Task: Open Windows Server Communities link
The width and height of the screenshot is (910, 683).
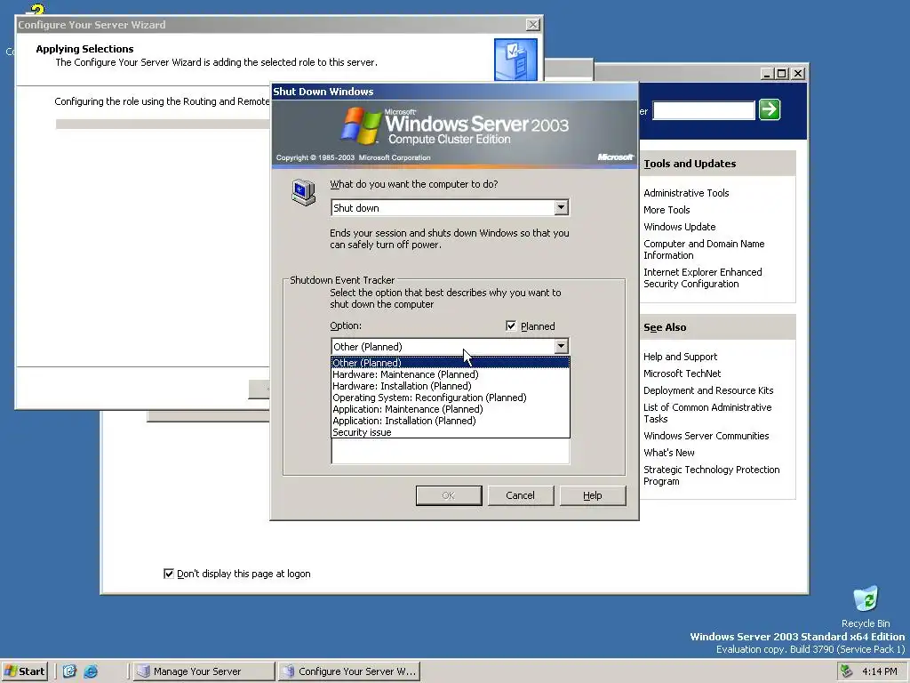Action: click(706, 436)
